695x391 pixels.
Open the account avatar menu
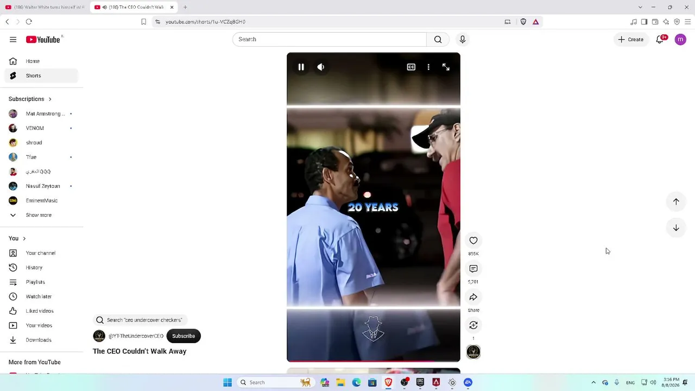(680, 39)
